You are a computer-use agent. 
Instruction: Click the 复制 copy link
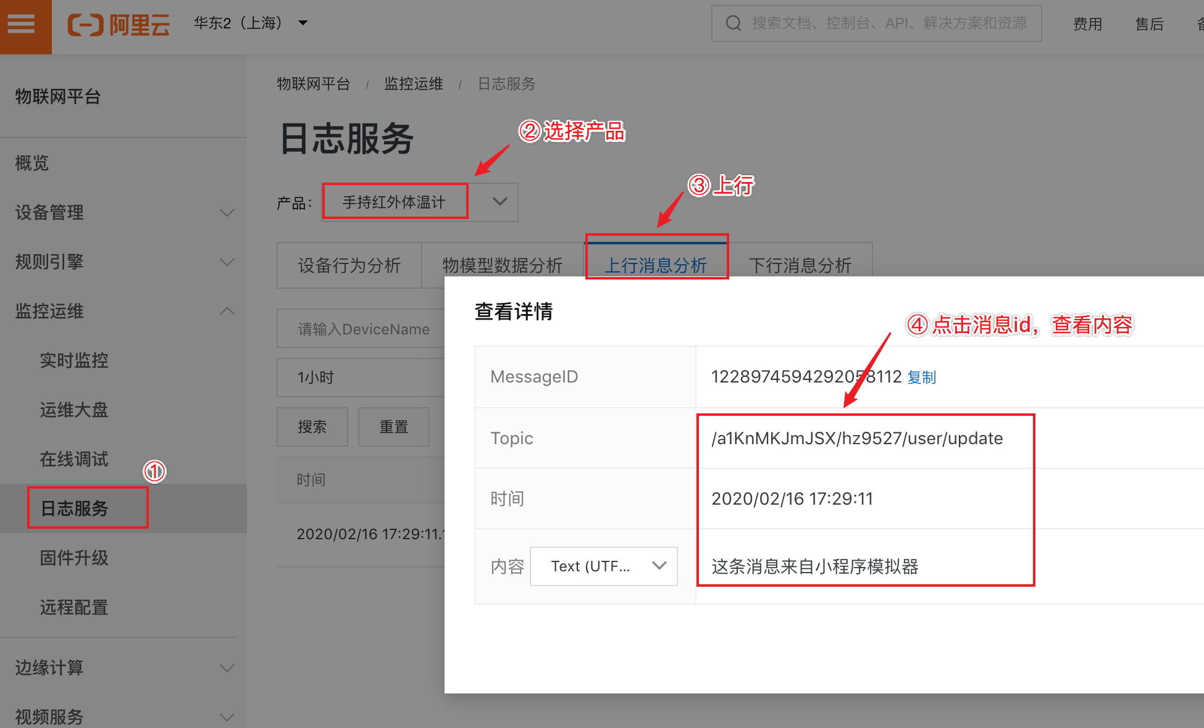pyautogui.click(x=921, y=377)
